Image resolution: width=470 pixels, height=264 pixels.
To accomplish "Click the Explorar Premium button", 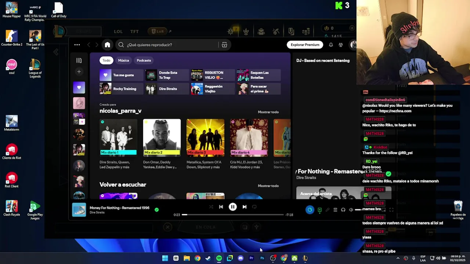I will coord(305,45).
